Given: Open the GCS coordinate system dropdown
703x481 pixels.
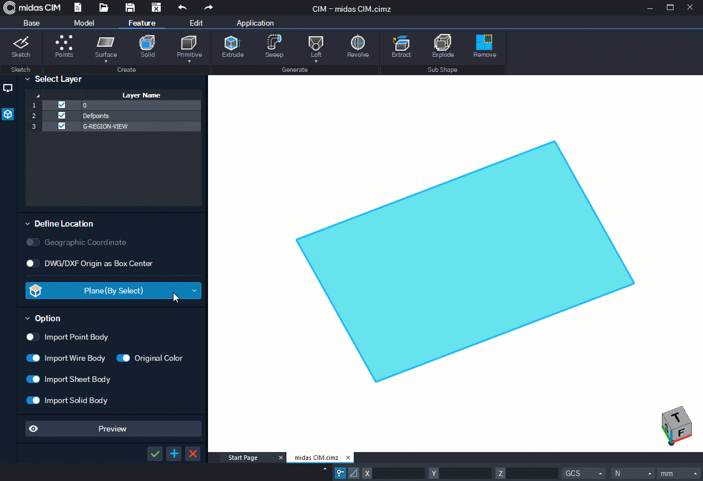Looking at the screenshot, I should (583, 473).
